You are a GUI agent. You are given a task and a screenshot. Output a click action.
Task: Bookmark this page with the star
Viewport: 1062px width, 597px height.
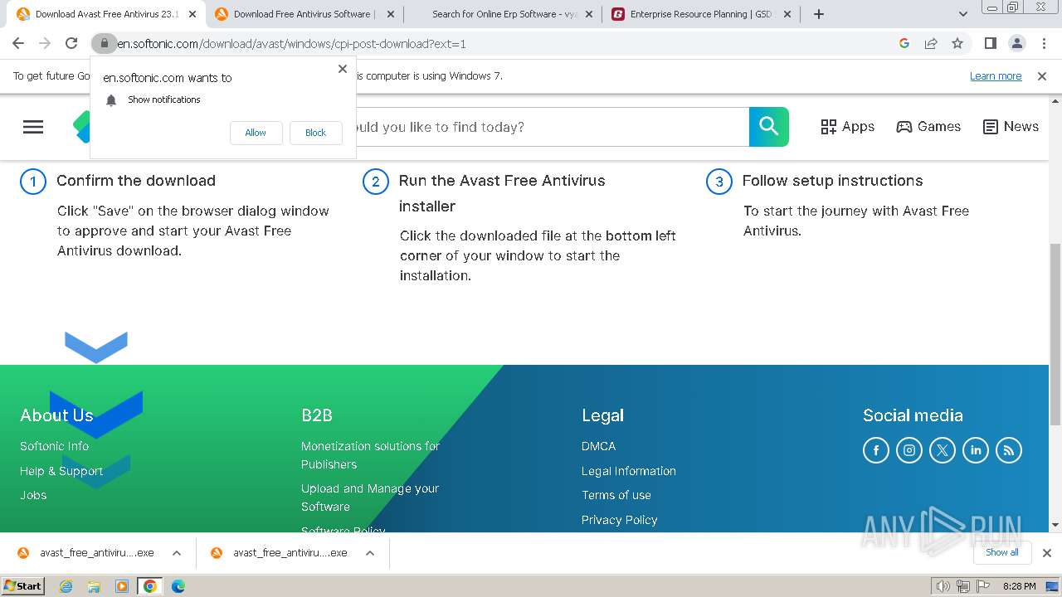click(957, 43)
